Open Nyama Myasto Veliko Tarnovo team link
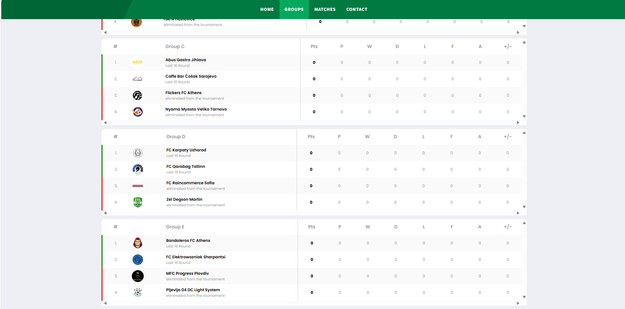 coord(196,109)
